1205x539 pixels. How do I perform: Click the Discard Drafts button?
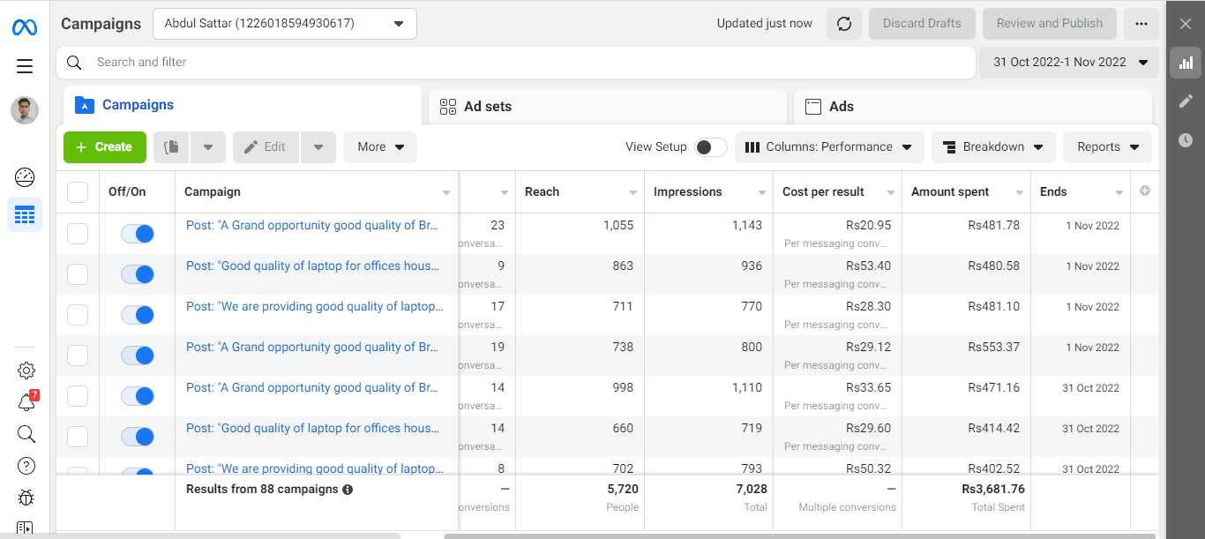pos(922,24)
